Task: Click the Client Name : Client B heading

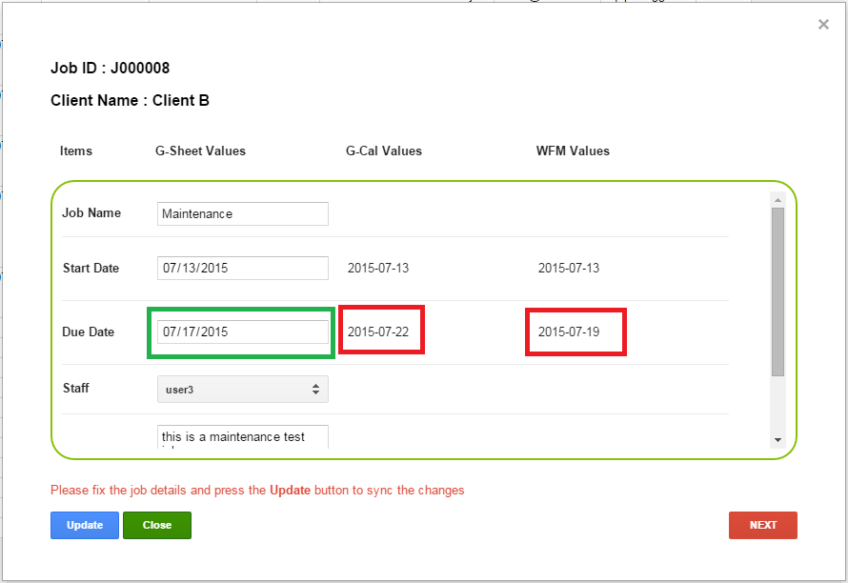Action: (130, 101)
